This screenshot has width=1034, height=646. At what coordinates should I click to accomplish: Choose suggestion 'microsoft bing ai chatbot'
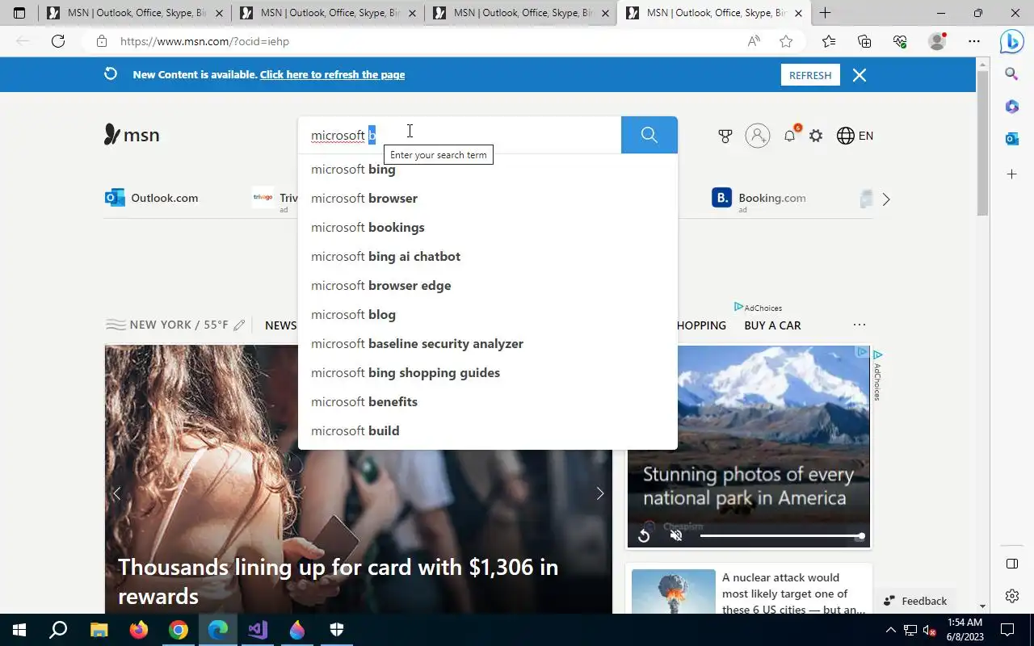pos(487,256)
